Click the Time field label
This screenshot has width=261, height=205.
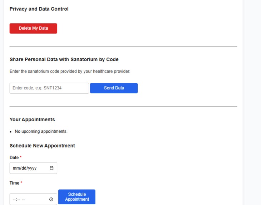coord(15,183)
